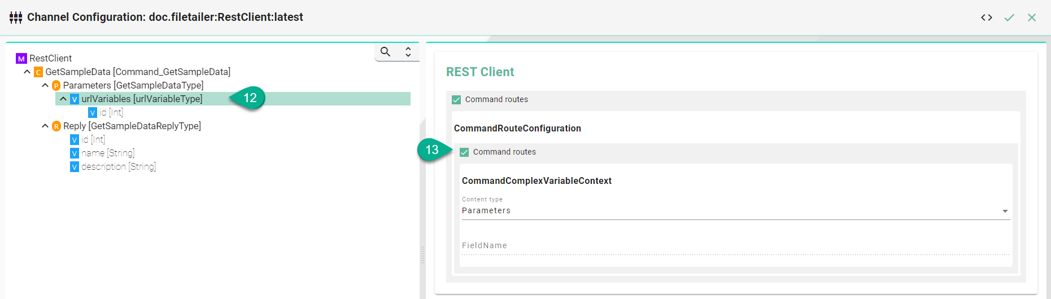Click the search magnifier icon in tree
Viewport: 1051px width, 299px height.
click(x=385, y=52)
